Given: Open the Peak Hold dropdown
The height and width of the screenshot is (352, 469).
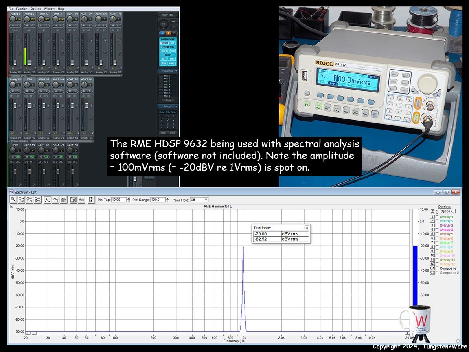Looking at the screenshot, I should 206,200.
